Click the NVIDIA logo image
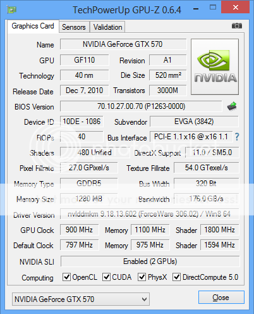The height and width of the screenshot is (314, 254). click(215, 66)
